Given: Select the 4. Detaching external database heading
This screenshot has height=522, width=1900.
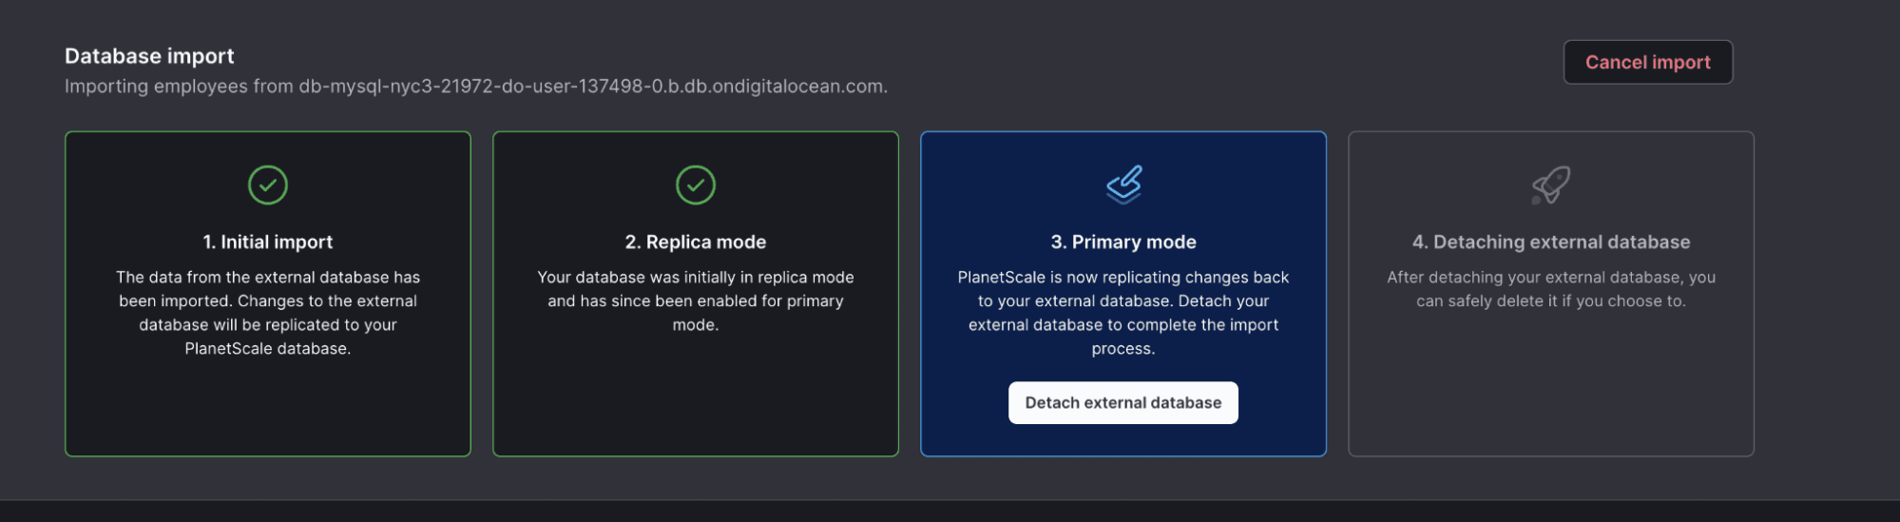Looking at the screenshot, I should 1551,242.
